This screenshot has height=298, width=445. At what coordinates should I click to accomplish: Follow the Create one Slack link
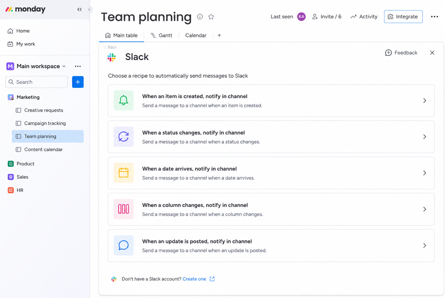[194, 279]
